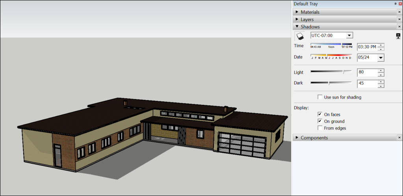Close the Materials panel with its X icon
This screenshot has height=196, width=403.
click(399, 12)
